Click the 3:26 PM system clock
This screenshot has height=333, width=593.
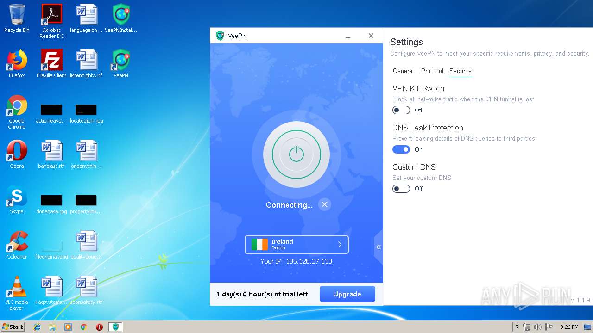coord(569,327)
